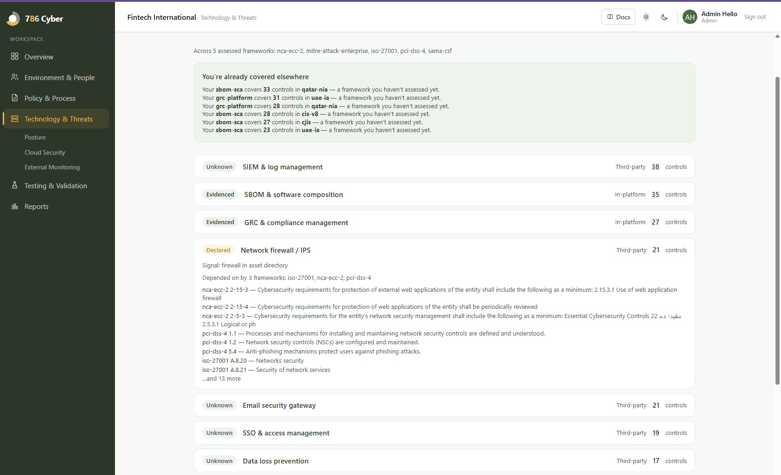Expand SSO & access management row

pos(444,433)
